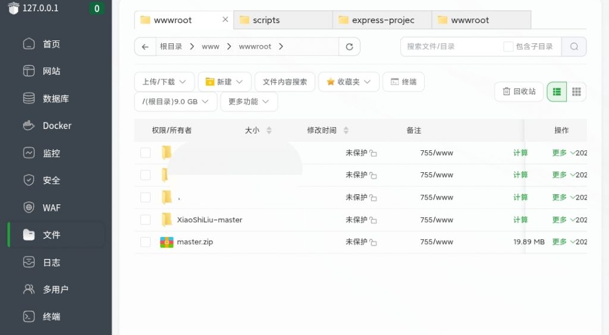The image size is (609, 335).
Task: Open the 回收站 recycle bin
Action: [x=519, y=91]
